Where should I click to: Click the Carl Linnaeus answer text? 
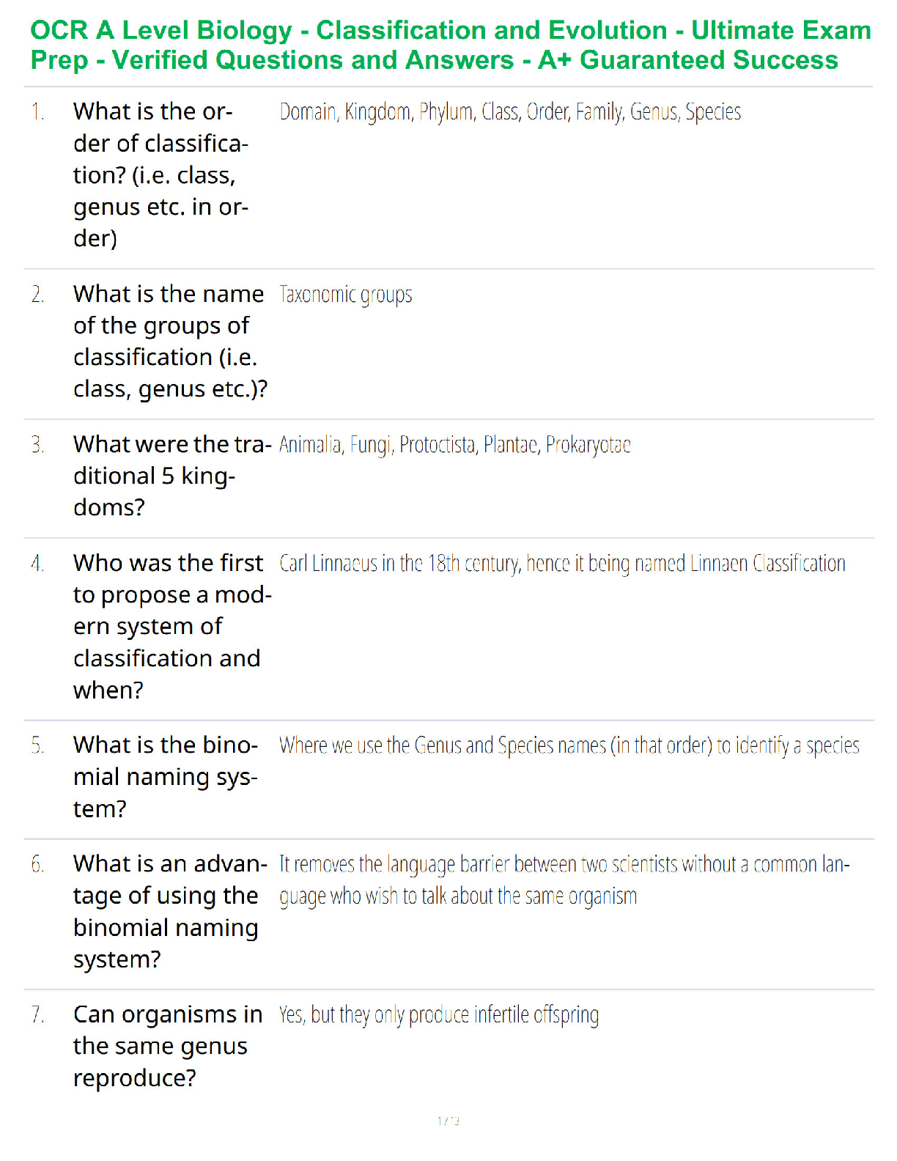(x=562, y=564)
